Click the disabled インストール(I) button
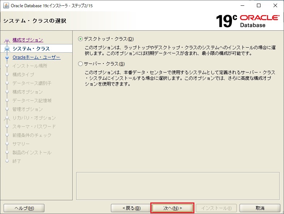The width and height of the screenshot is (284, 214). (x=216, y=208)
